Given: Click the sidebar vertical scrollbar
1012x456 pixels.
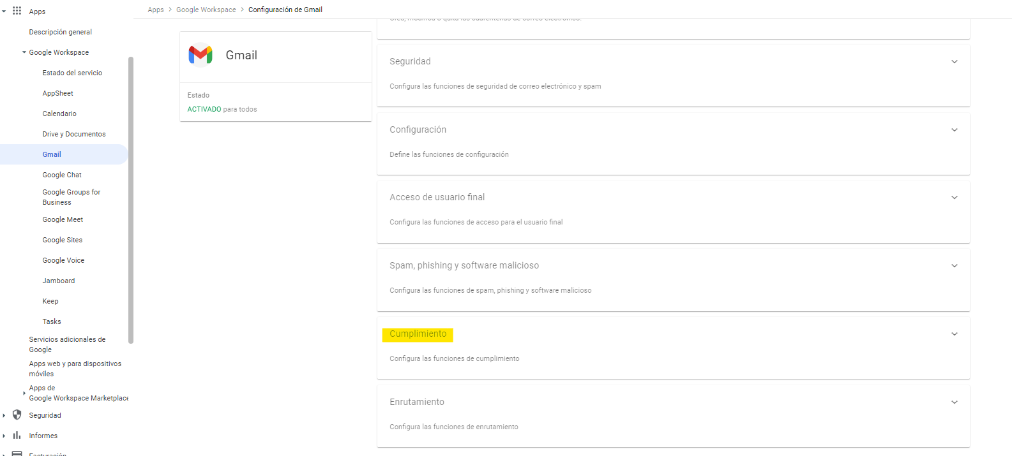Looking at the screenshot, I should tap(131, 200).
